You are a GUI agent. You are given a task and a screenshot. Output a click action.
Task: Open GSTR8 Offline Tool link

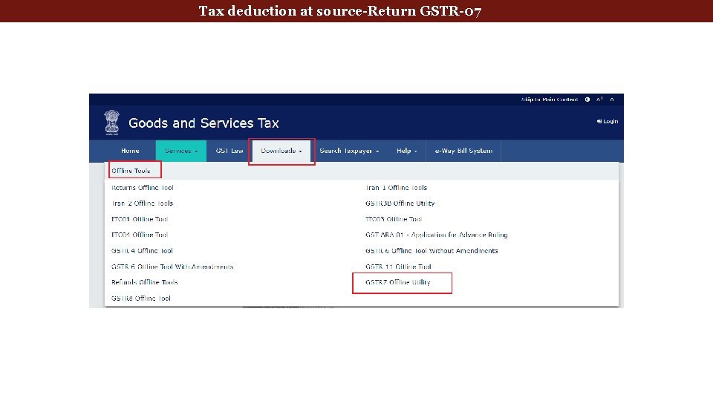tap(141, 299)
